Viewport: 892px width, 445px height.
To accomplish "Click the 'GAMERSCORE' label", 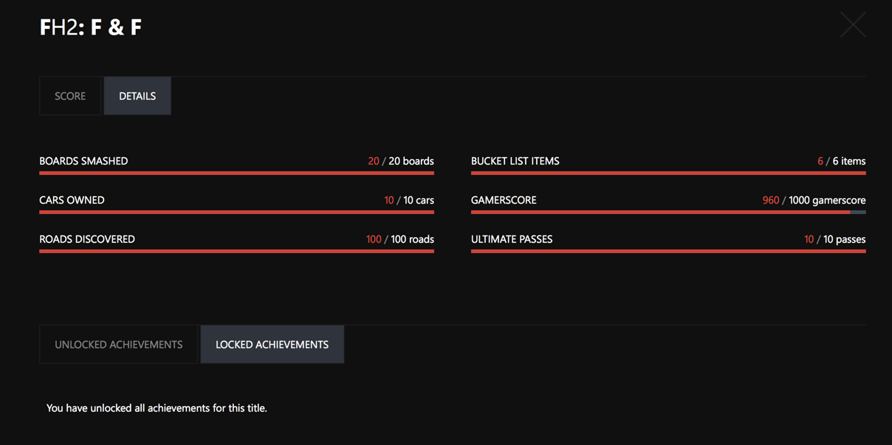I will click(x=504, y=200).
